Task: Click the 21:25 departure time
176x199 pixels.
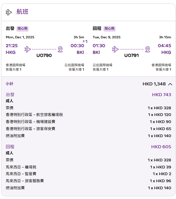Action: coord(12,46)
